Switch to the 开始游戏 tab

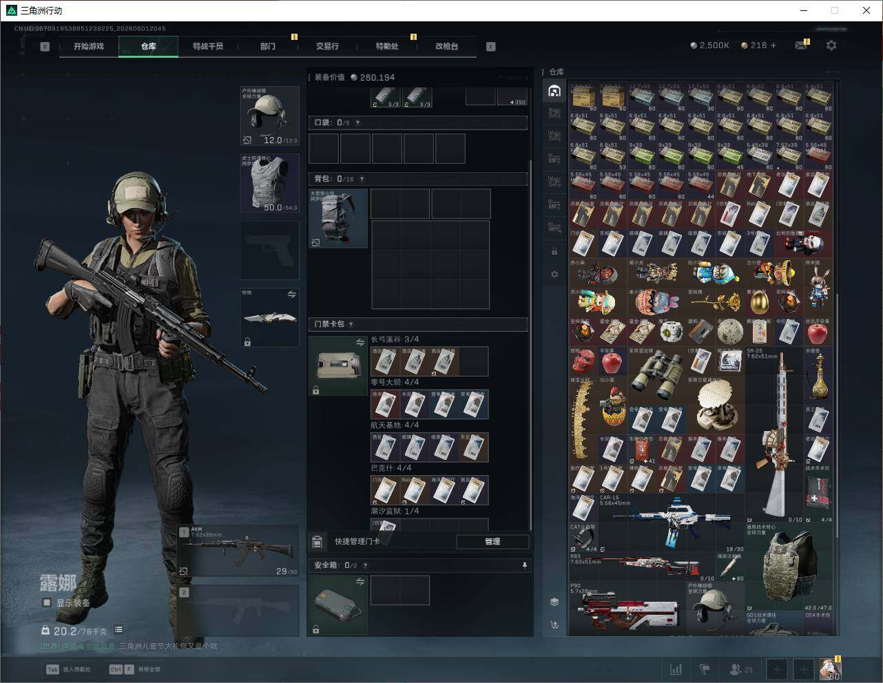point(89,46)
